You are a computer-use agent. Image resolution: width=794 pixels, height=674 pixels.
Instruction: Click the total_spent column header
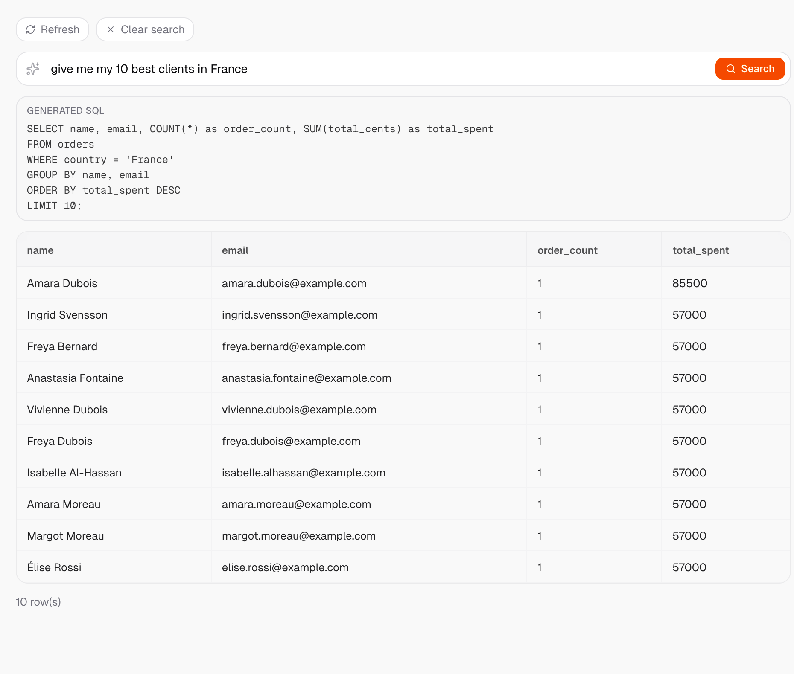point(701,250)
